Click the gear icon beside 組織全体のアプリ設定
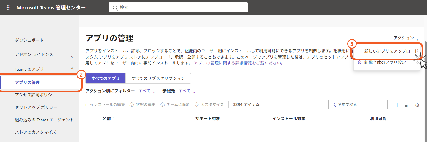 click(x=360, y=62)
